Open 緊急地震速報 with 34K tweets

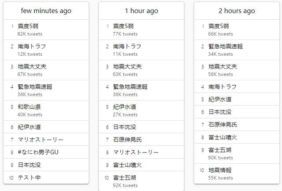click(x=225, y=46)
